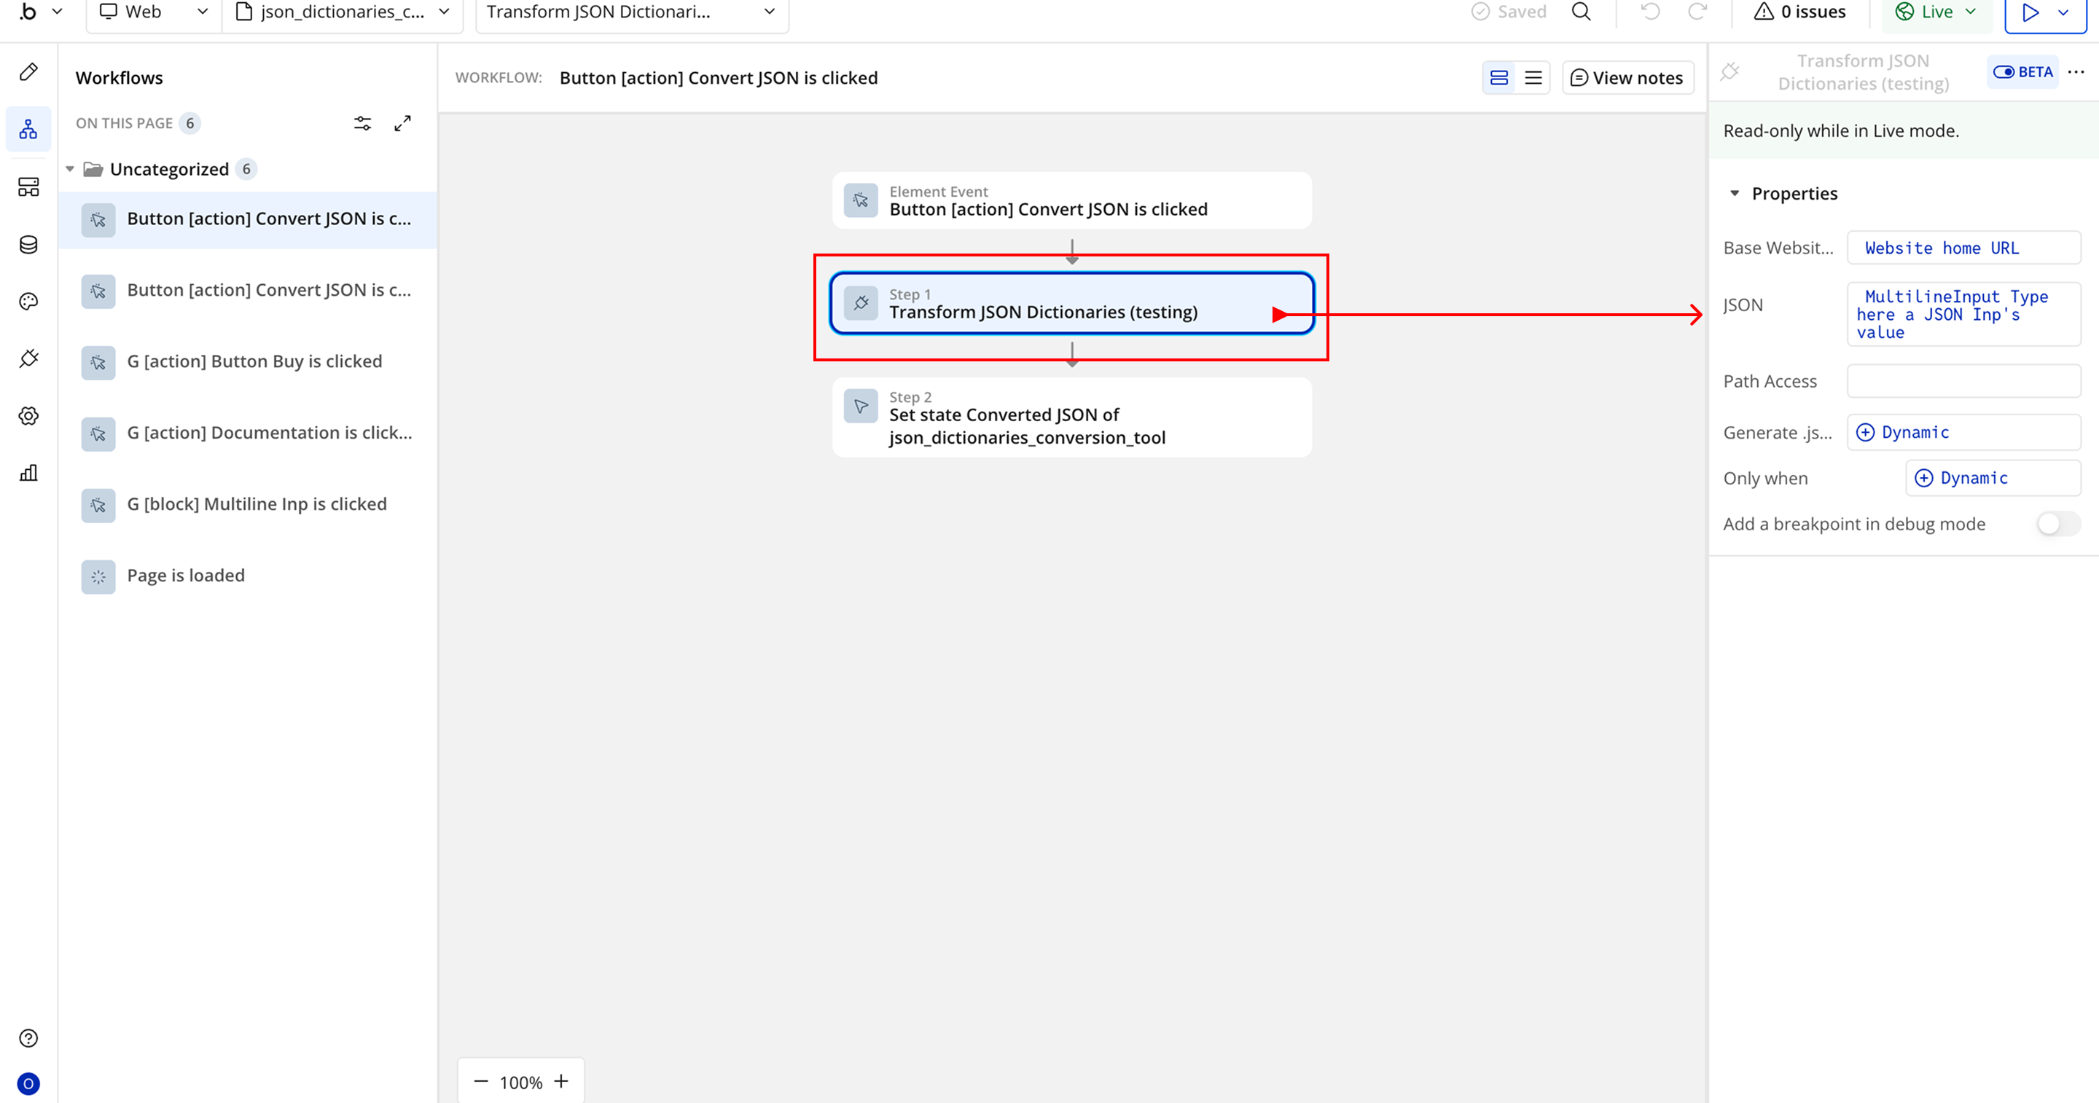Open the Logs bar chart icon

click(28, 473)
